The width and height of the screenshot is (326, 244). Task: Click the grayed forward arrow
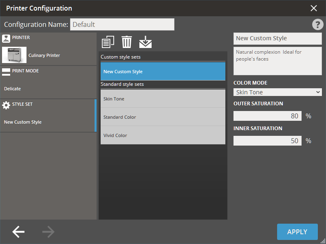click(48, 232)
